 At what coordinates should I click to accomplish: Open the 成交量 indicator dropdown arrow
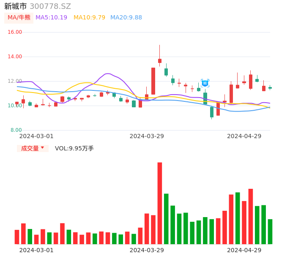(43, 148)
